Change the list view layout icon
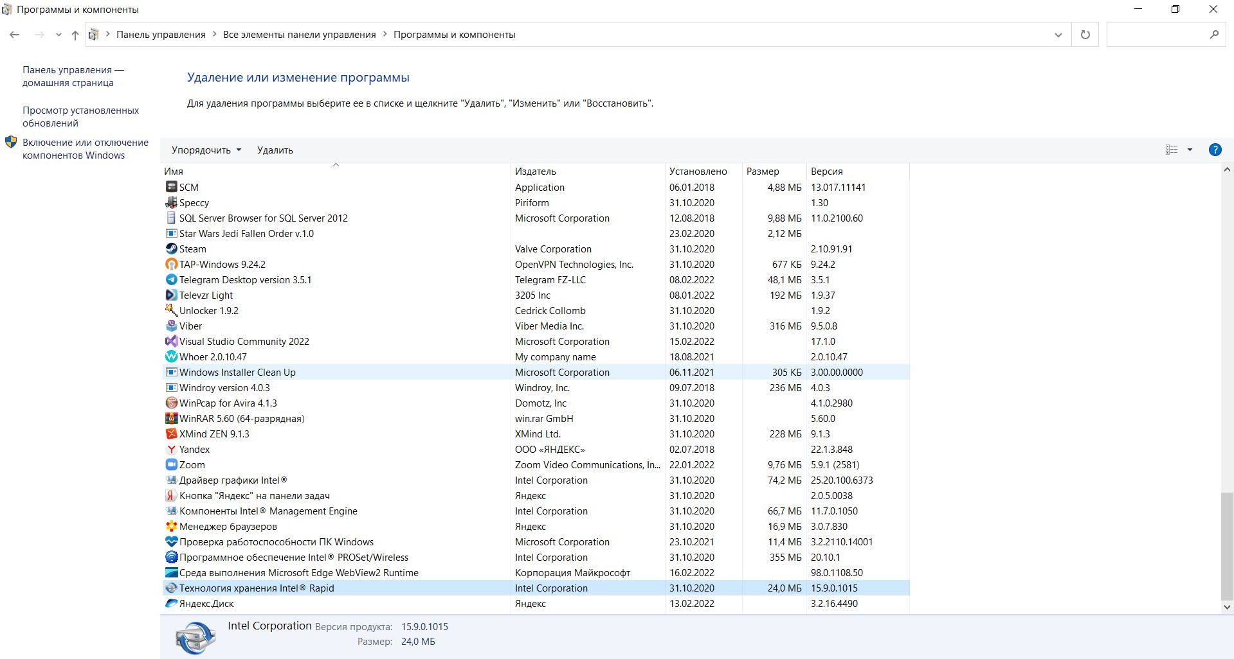 pos(1172,150)
